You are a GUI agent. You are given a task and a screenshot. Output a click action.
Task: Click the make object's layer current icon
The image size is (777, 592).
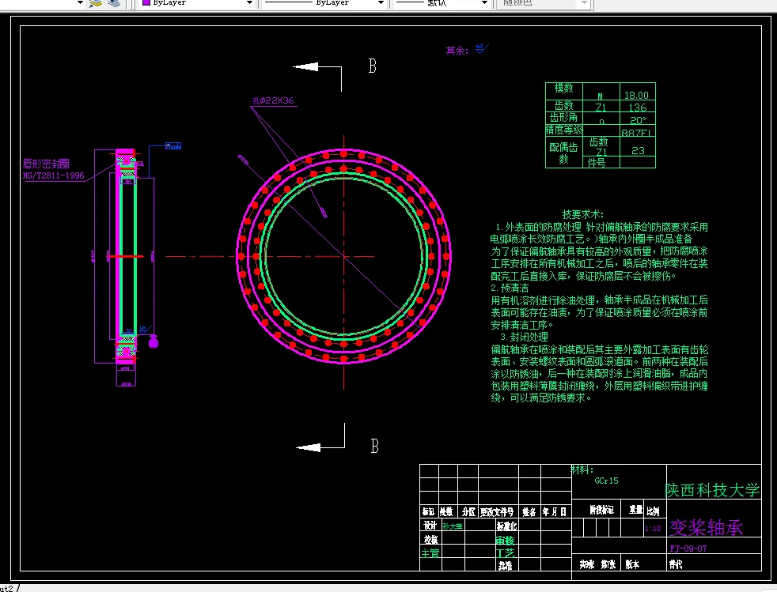[95, 3]
